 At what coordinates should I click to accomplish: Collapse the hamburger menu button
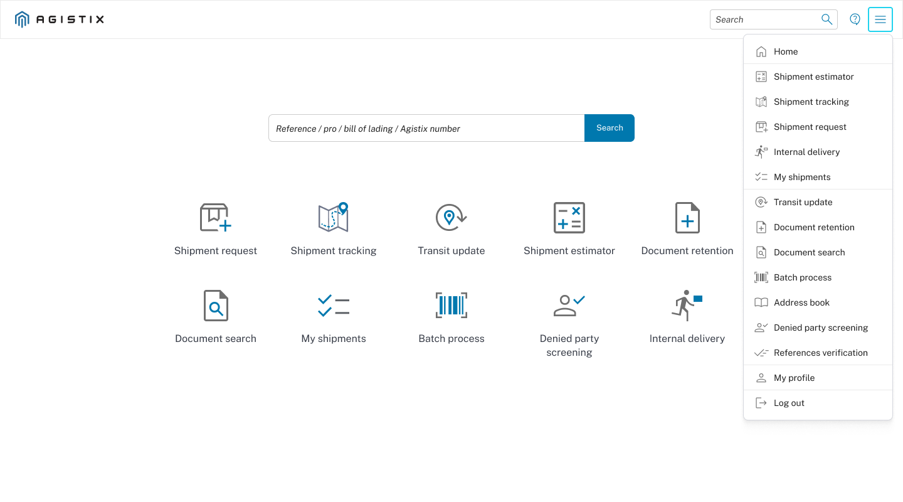[x=880, y=19]
